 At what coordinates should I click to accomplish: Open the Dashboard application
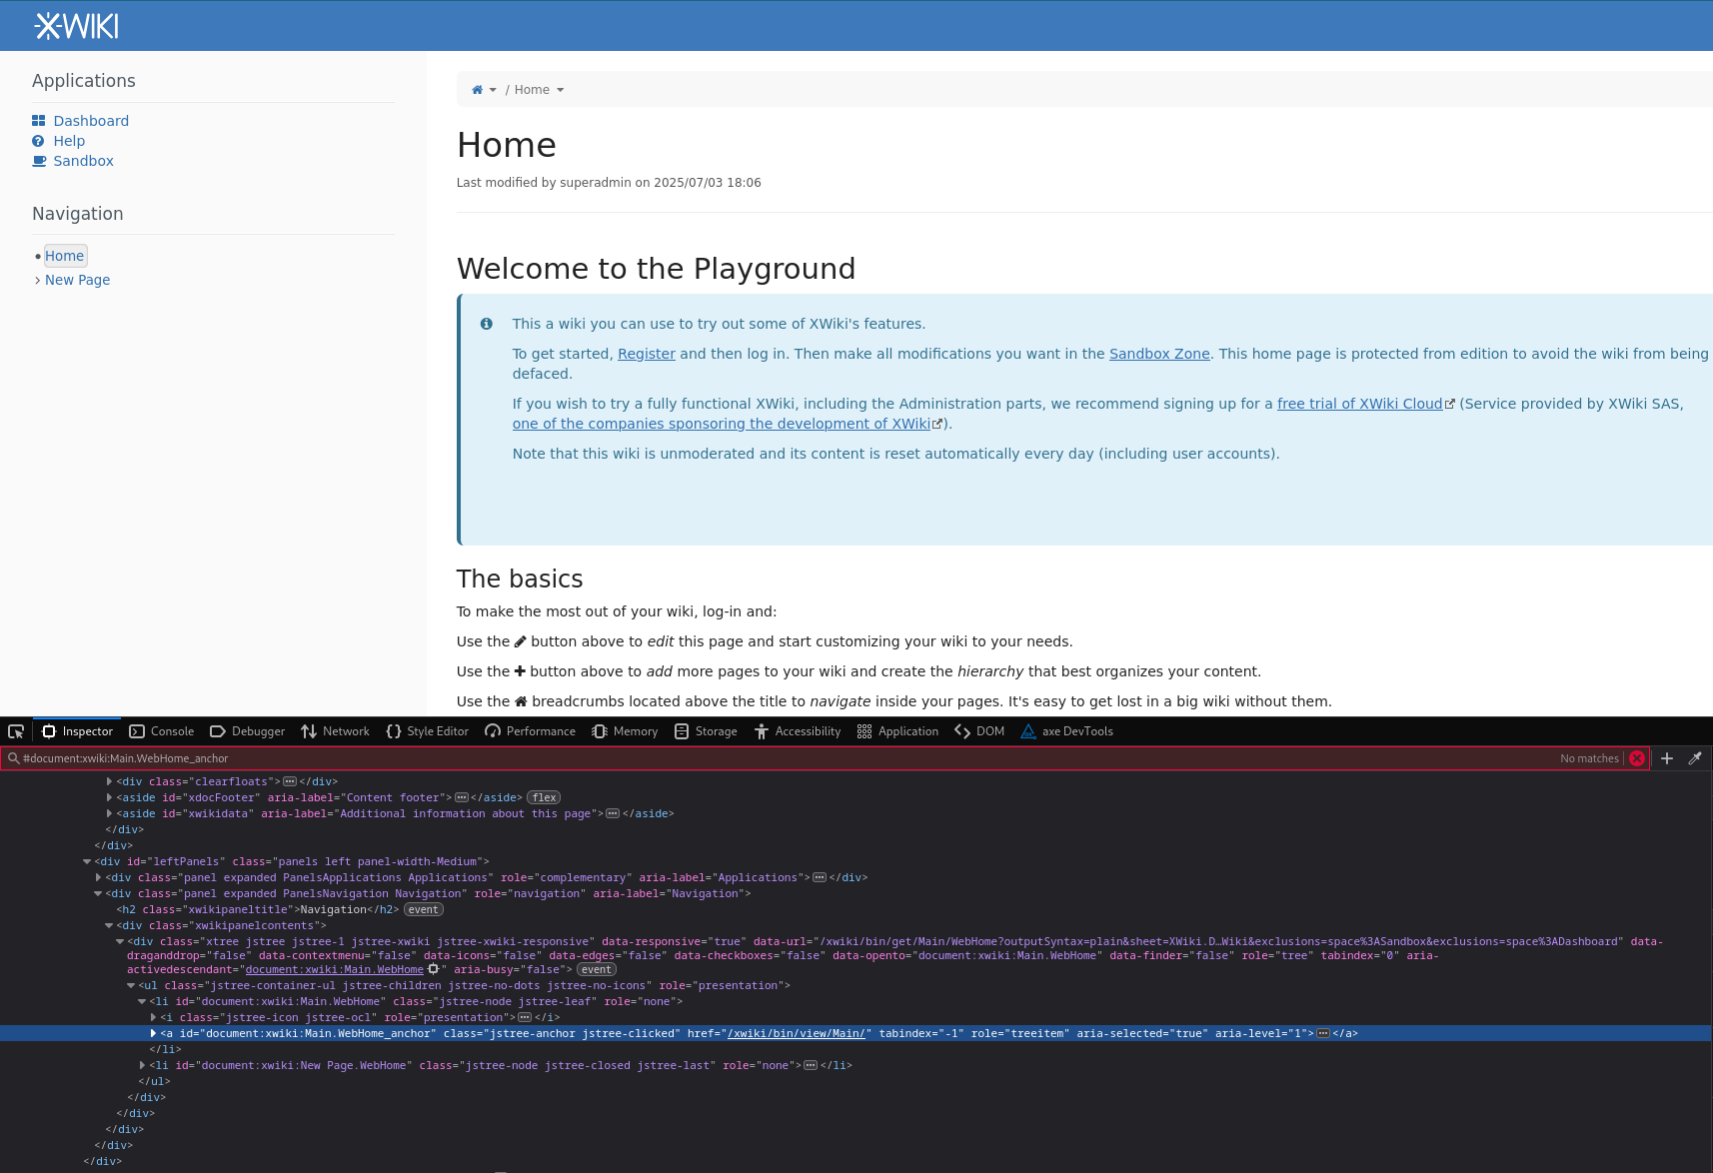coord(91,121)
